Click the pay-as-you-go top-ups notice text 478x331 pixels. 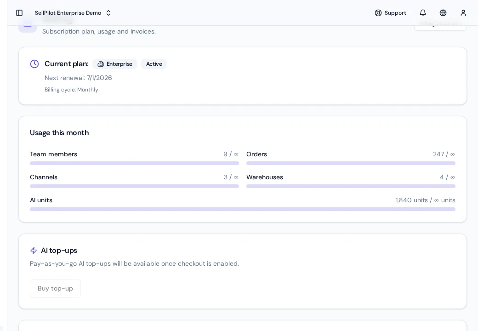point(134,263)
